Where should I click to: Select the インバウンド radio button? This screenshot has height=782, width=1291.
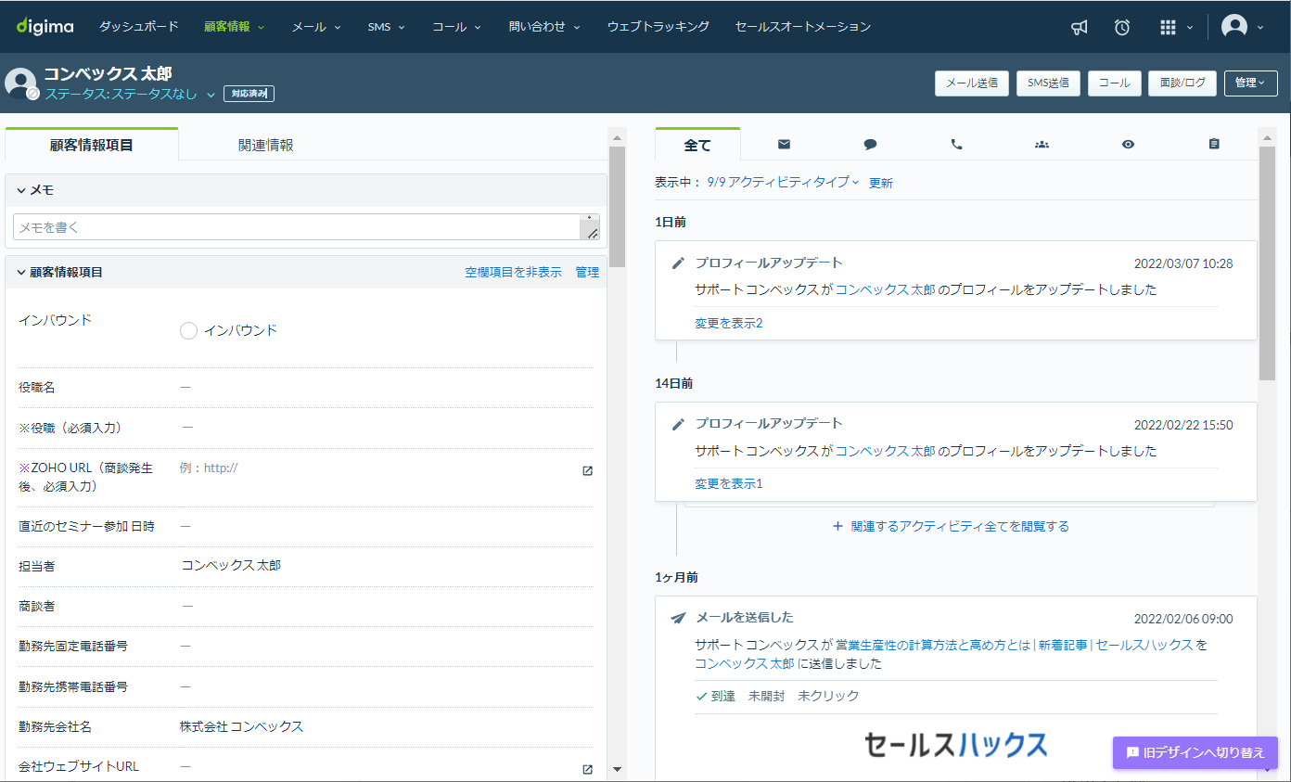(x=188, y=330)
